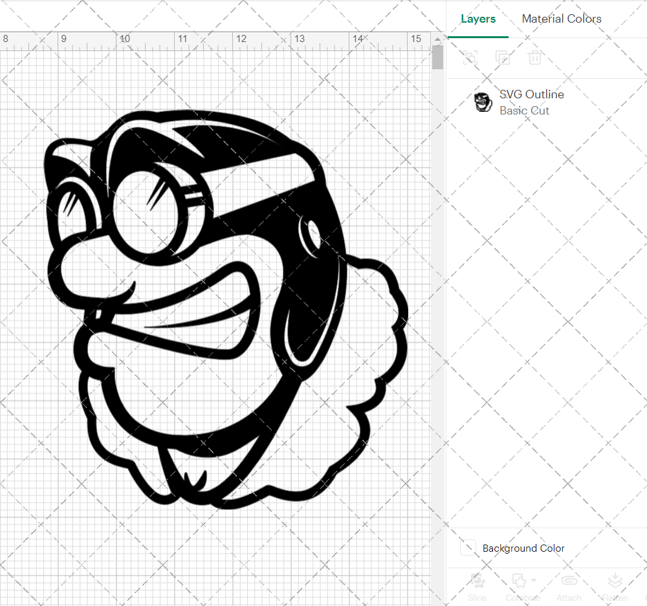Click the Group layers icon
The image size is (647, 606).
point(470,58)
